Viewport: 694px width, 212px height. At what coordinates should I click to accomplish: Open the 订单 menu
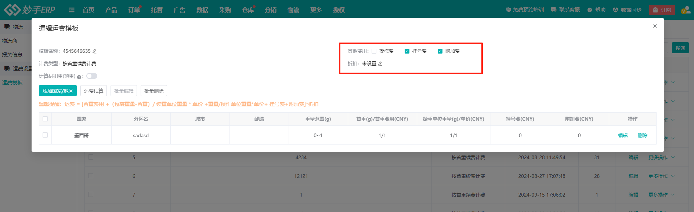[134, 10]
